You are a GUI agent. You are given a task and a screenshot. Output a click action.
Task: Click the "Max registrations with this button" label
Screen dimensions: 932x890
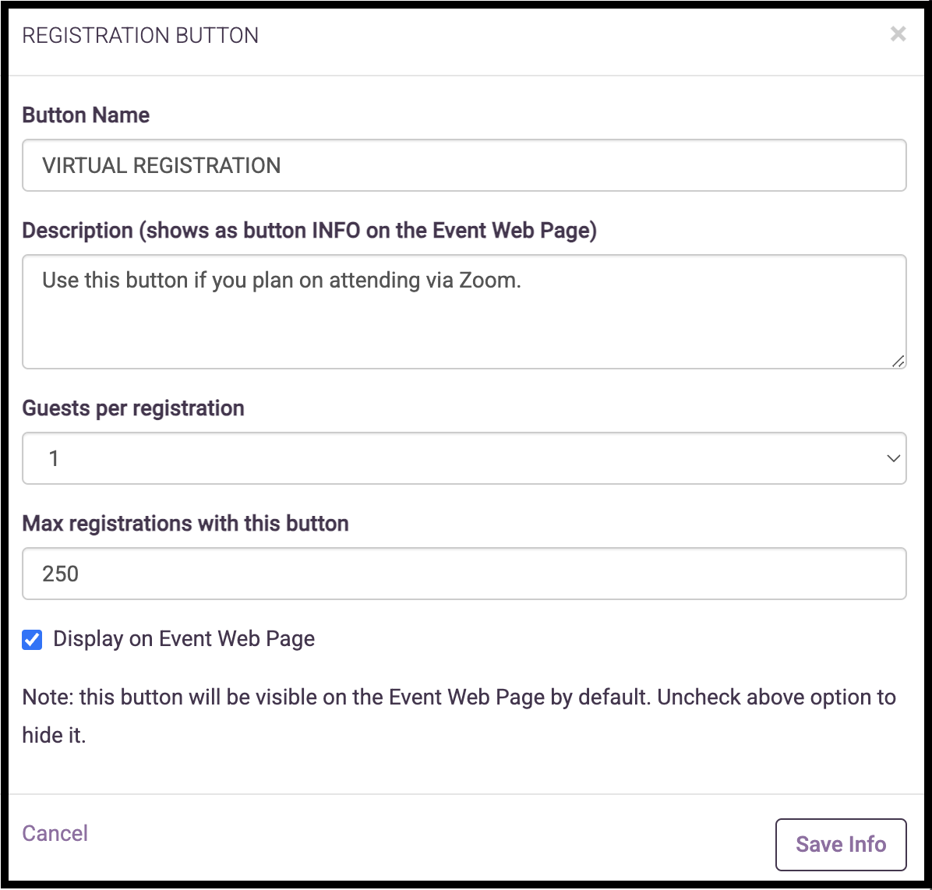point(185,524)
